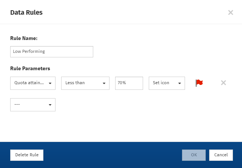Cancel the Data Rules dialog
Image resolution: width=242 pixels, height=168 pixels.
point(221,155)
